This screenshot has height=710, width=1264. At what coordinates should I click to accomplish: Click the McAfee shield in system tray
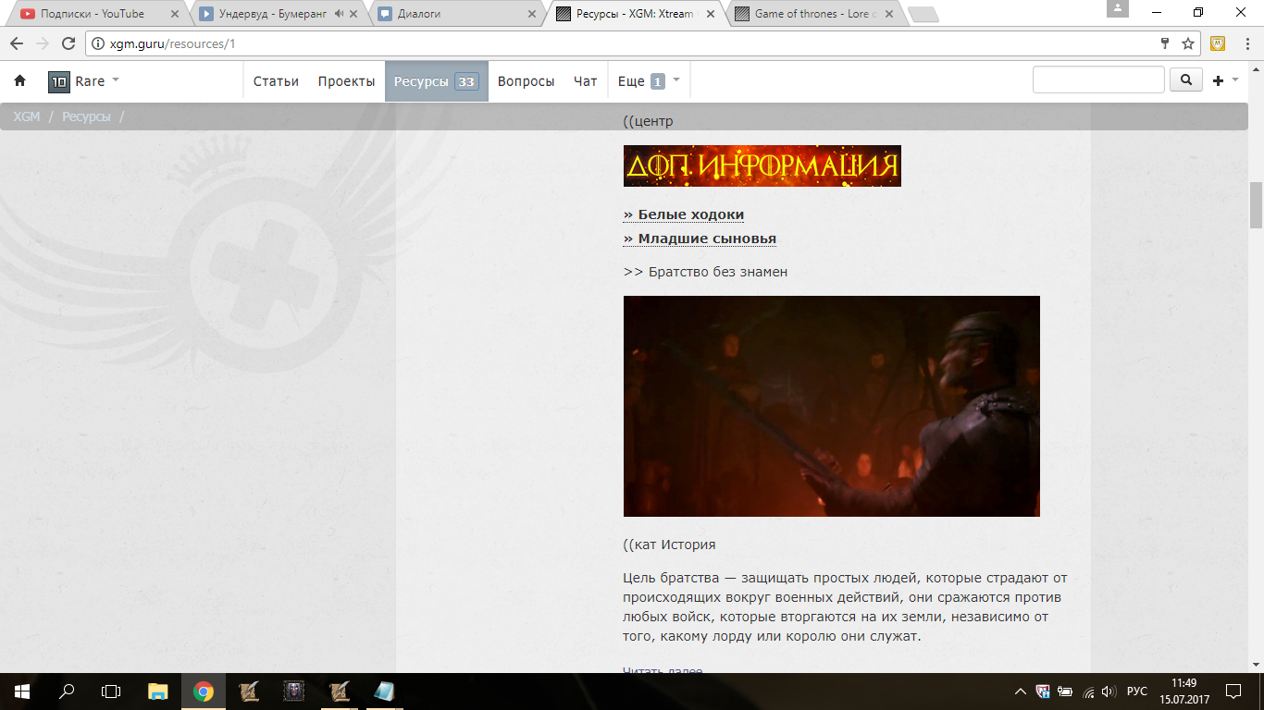[1043, 692]
